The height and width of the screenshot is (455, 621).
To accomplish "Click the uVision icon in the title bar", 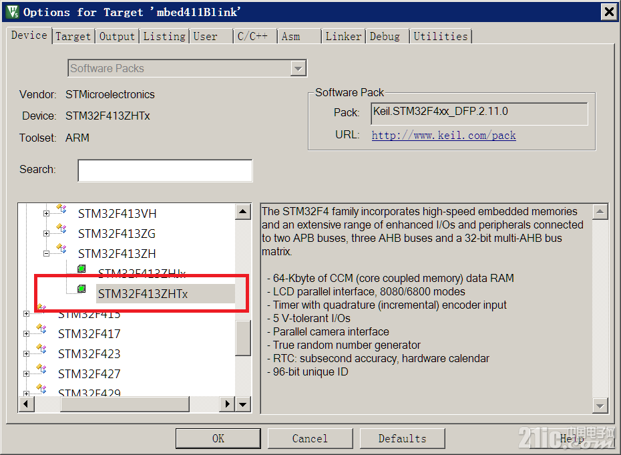I will tap(12, 12).
